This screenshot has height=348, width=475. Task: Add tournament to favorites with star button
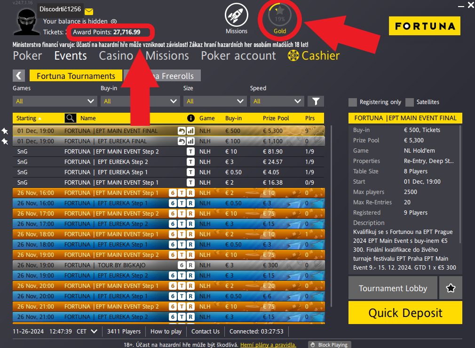tap(451, 288)
